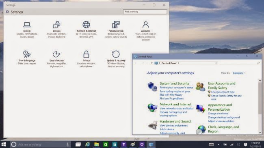This screenshot has height=148, width=264.
Task: Open Clock, Language, and Region heading
Action: tap(223, 129)
